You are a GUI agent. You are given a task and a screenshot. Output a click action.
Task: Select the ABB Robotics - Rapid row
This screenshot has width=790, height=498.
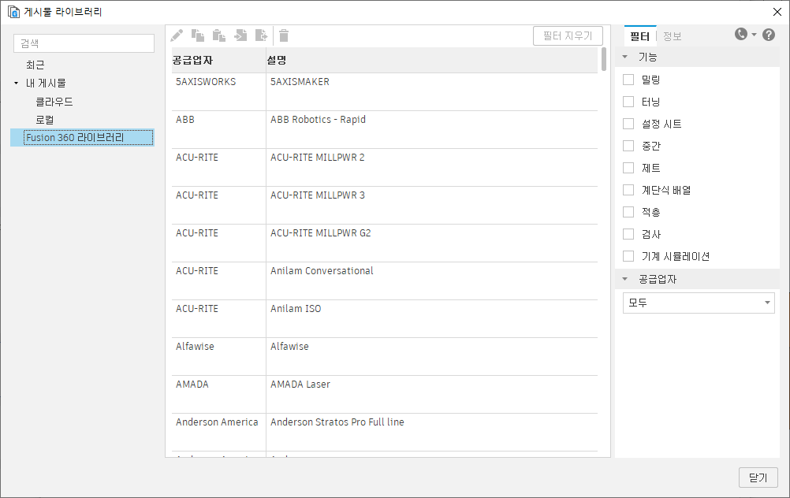coord(385,130)
